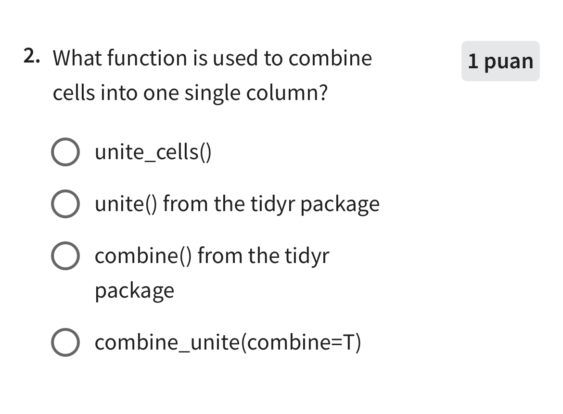Click the combine_unite(combine=T) answer label

coord(228,343)
